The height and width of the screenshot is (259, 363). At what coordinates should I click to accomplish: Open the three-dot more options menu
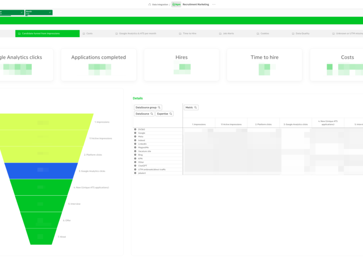213,4
